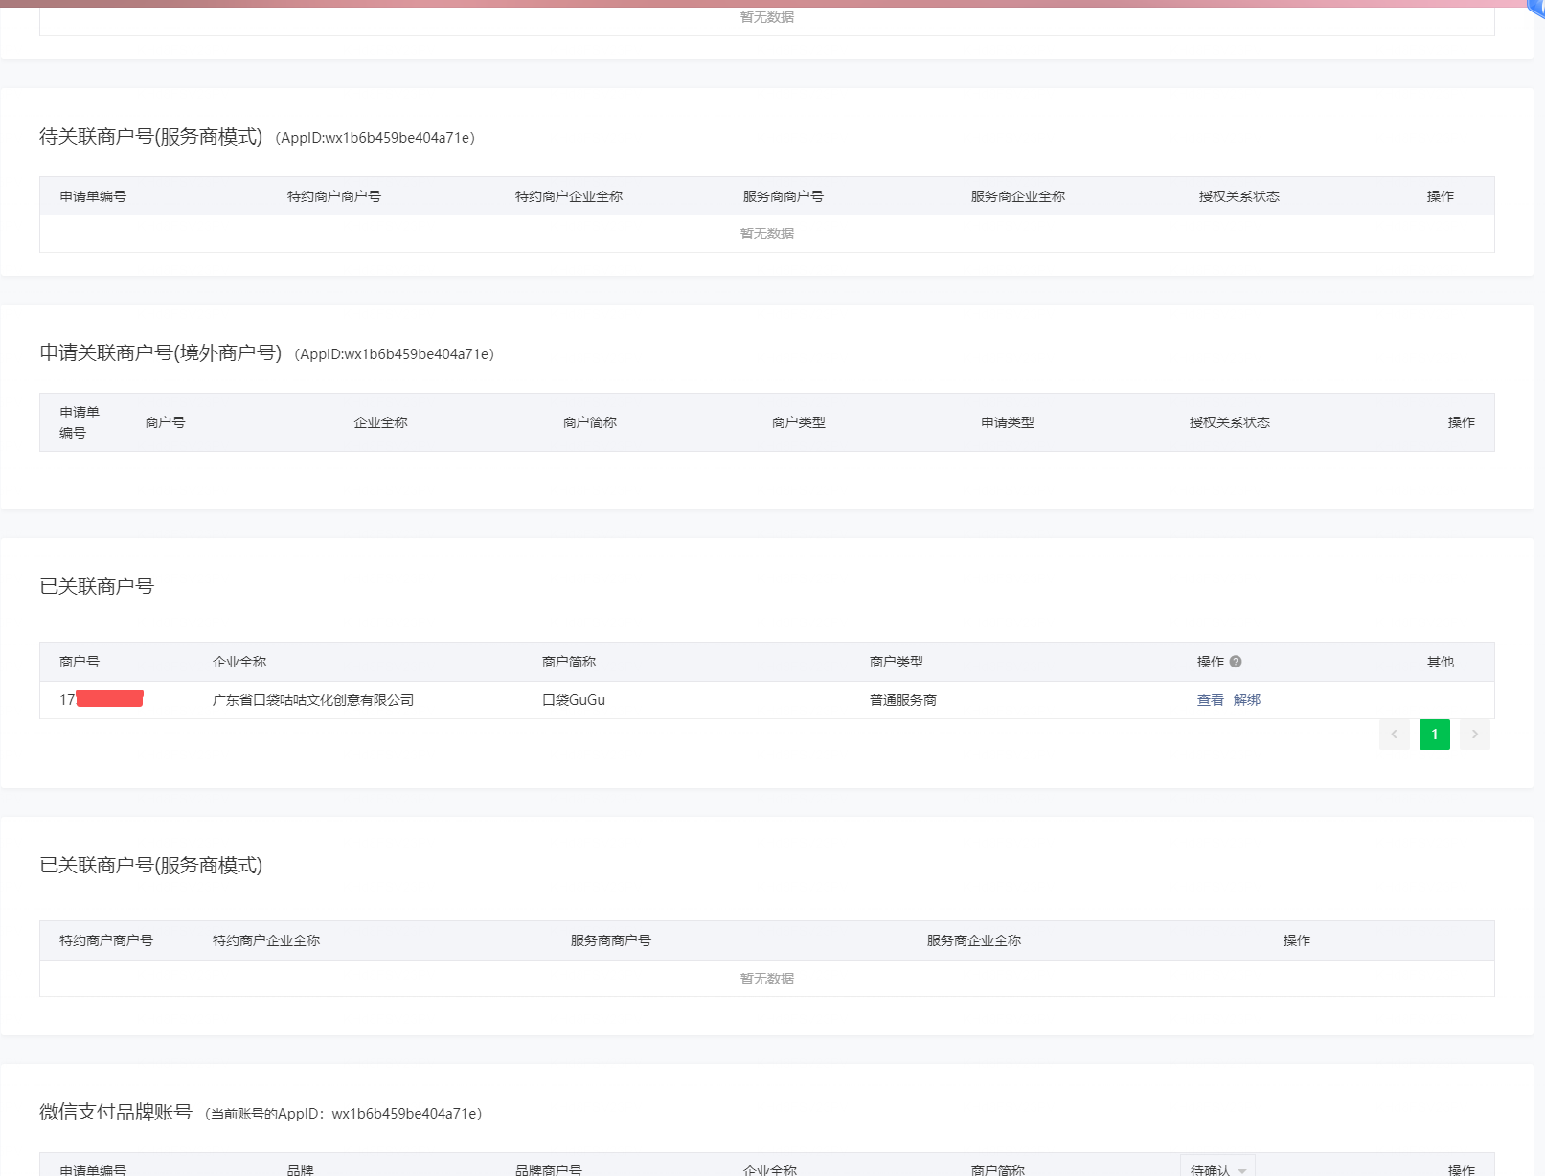The width and height of the screenshot is (1545, 1176).
Task: Click 特约商户企业全称 header in pending table
Action: tap(569, 196)
